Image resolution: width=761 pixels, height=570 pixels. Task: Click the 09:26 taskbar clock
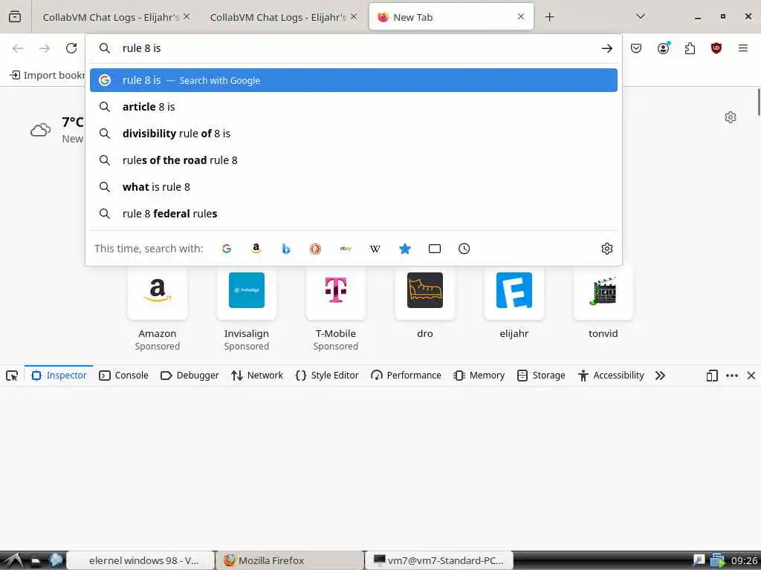click(x=744, y=561)
